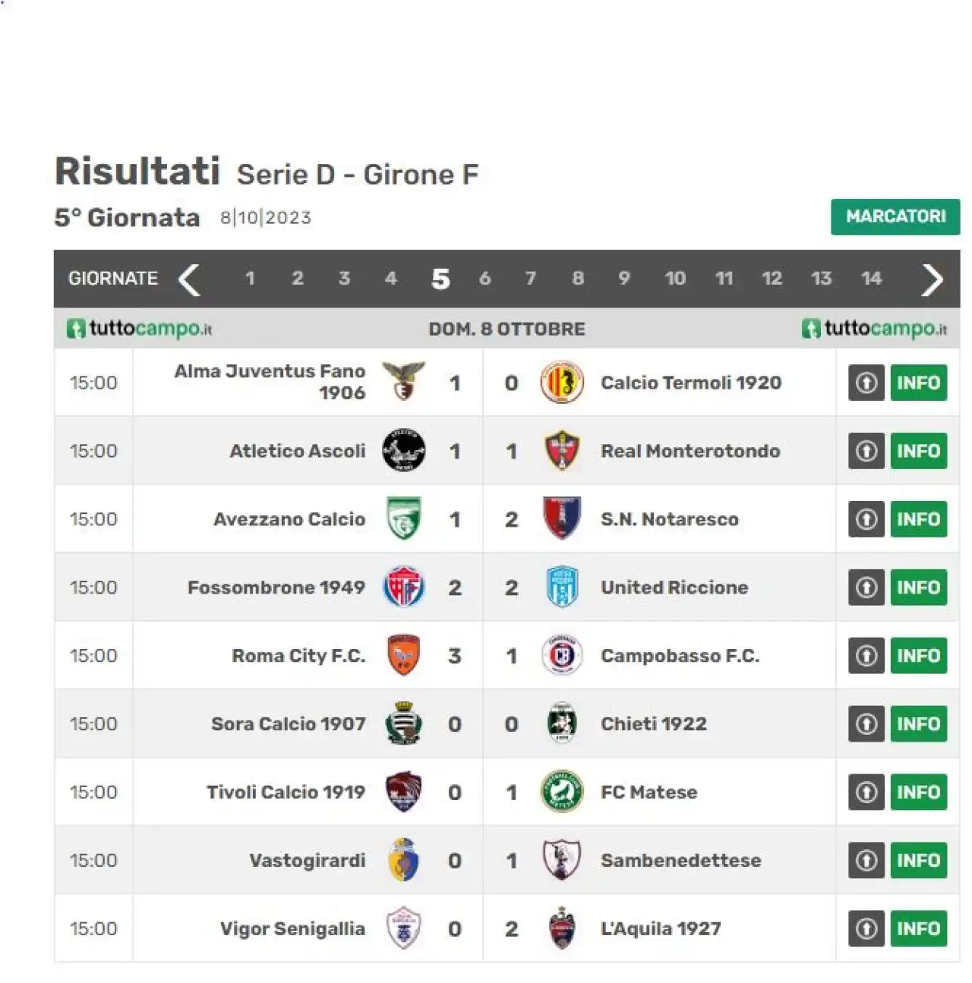Screen dimensions: 972x983
Task: Click the L'Aquila 1927 team crest
Action: click(x=562, y=928)
